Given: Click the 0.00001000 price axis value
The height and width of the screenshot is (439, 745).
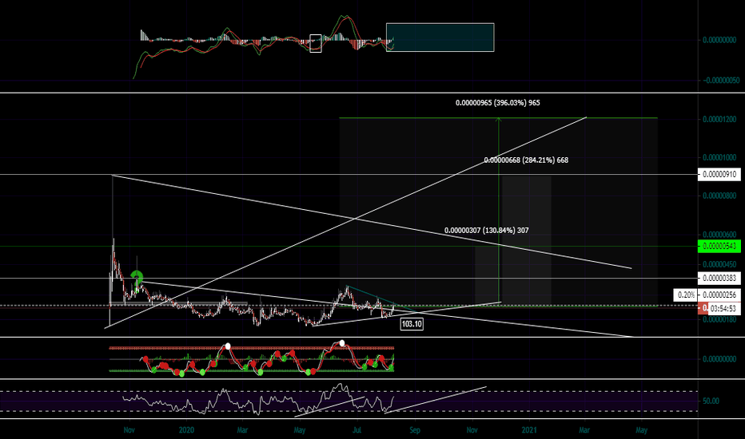Looking at the screenshot, I should click(x=719, y=157).
